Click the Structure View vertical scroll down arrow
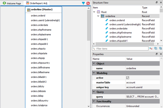 161,41
